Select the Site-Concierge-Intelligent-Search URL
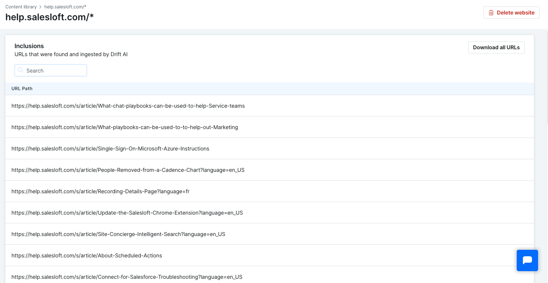The image size is (548, 283). [x=118, y=234]
